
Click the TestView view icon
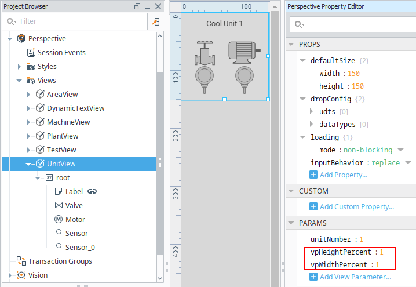40,150
